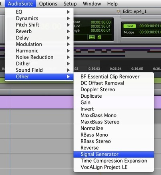Choose Signal Generator

[114, 154]
